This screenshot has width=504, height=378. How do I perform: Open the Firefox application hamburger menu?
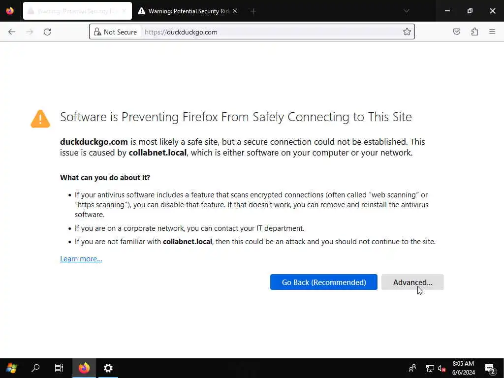(x=492, y=32)
